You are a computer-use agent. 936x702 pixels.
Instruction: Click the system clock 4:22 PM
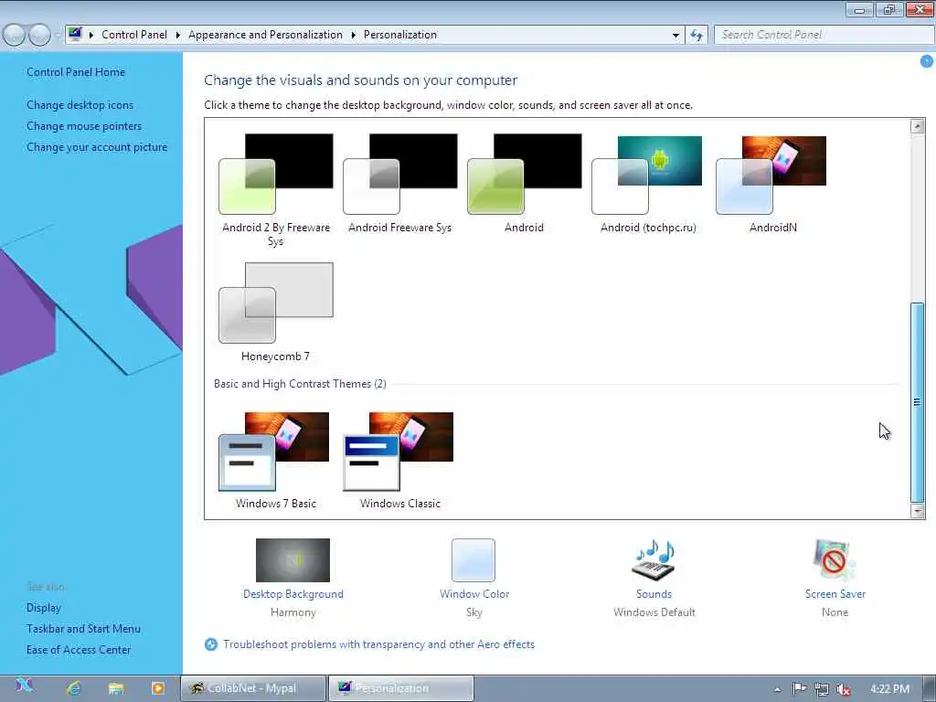tap(889, 689)
